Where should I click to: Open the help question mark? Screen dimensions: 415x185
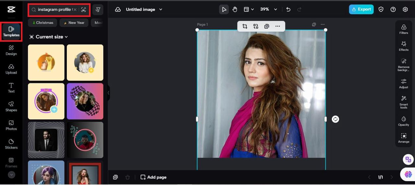click(393, 9)
